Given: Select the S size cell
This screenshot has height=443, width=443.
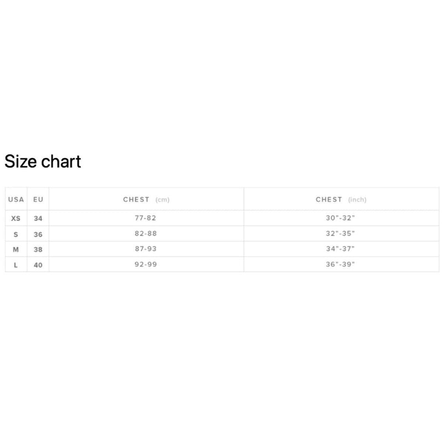Looking at the screenshot, I should [x=16, y=234].
